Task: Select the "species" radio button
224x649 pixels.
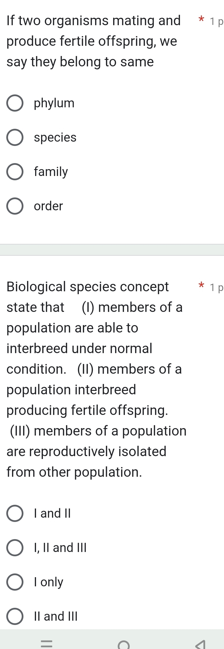Action: click(15, 138)
